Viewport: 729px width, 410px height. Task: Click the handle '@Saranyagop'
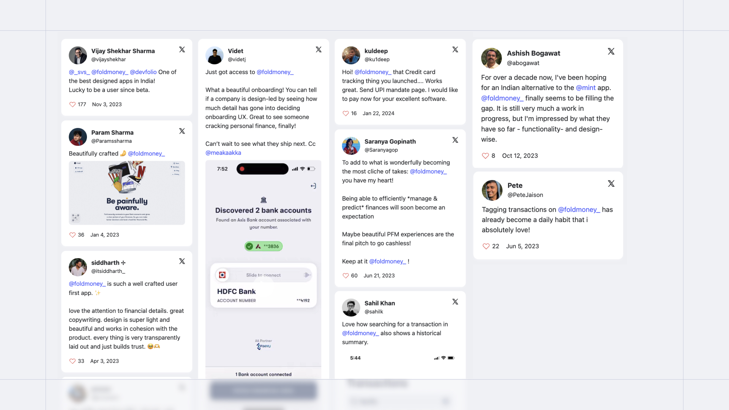click(x=381, y=150)
